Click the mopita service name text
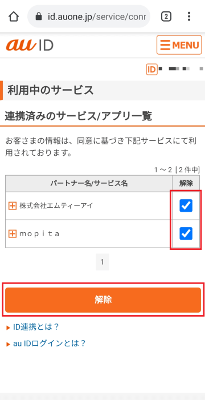Image resolution: width=205 pixels, height=400 pixels. point(39,234)
